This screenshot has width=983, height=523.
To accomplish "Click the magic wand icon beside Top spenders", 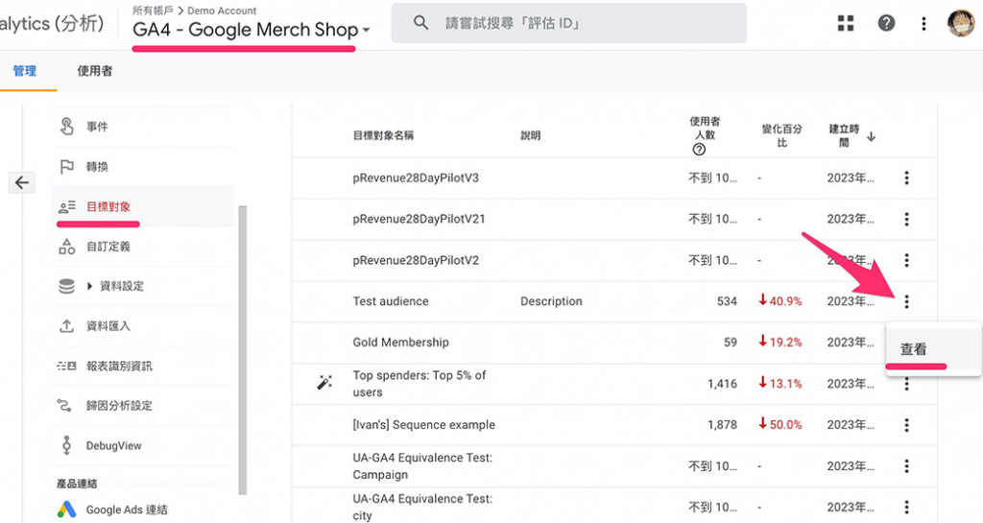I will (324, 383).
